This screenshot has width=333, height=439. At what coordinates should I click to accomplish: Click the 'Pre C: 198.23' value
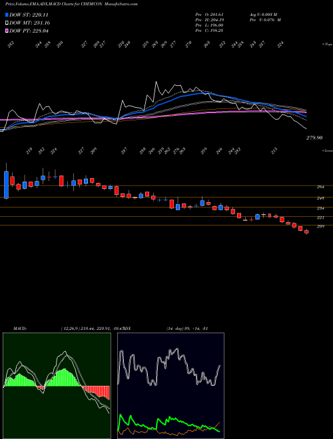(x=209, y=31)
